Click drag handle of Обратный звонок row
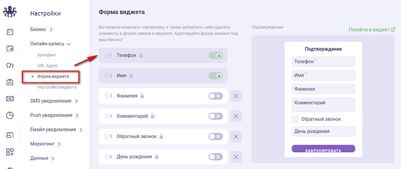The height and width of the screenshot is (169, 401). click(x=106, y=137)
